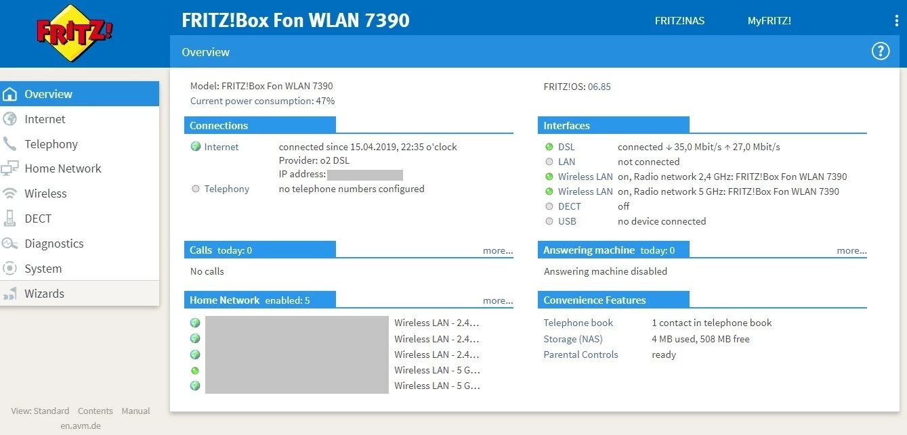Image resolution: width=907 pixels, height=435 pixels.
Task: Click the Home Network computers icon
Action: point(10,168)
